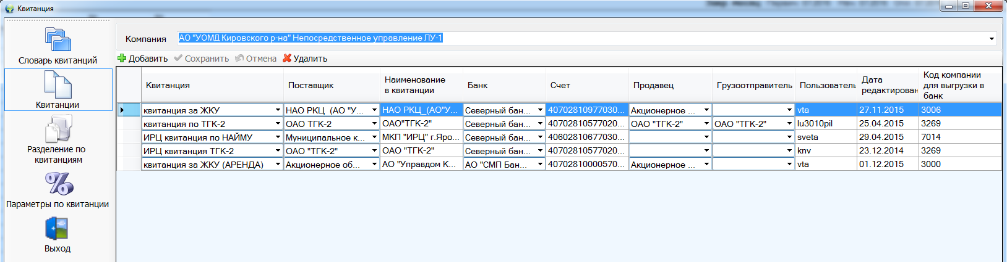This screenshot has width=1007, height=262.
Task: Click the Выход exit icon
Action: (57, 229)
